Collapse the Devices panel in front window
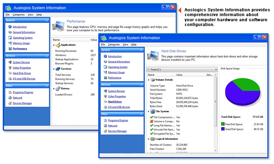The image size is (274, 164). tap(141, 85)
